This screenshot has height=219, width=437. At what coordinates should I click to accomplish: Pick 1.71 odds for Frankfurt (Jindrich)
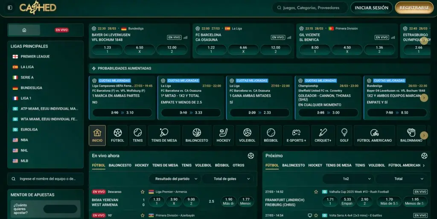point(330,201)
